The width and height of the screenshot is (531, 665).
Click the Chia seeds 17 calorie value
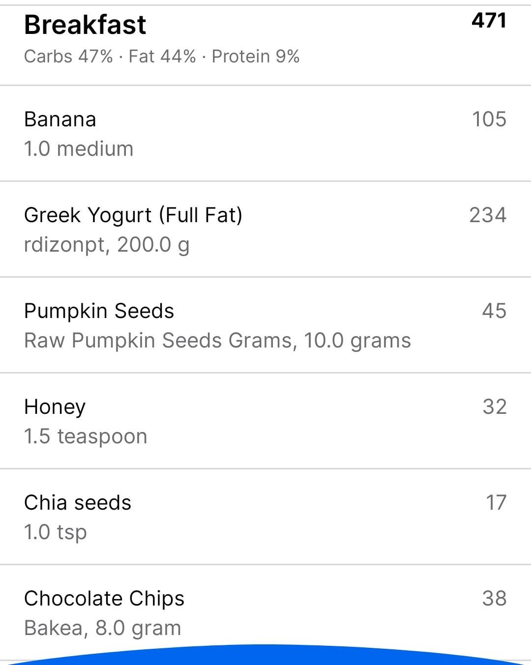(x=496, y=502)
